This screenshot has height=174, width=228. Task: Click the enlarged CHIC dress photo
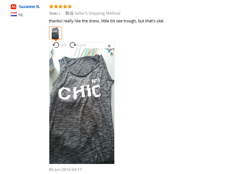(82, 106)
